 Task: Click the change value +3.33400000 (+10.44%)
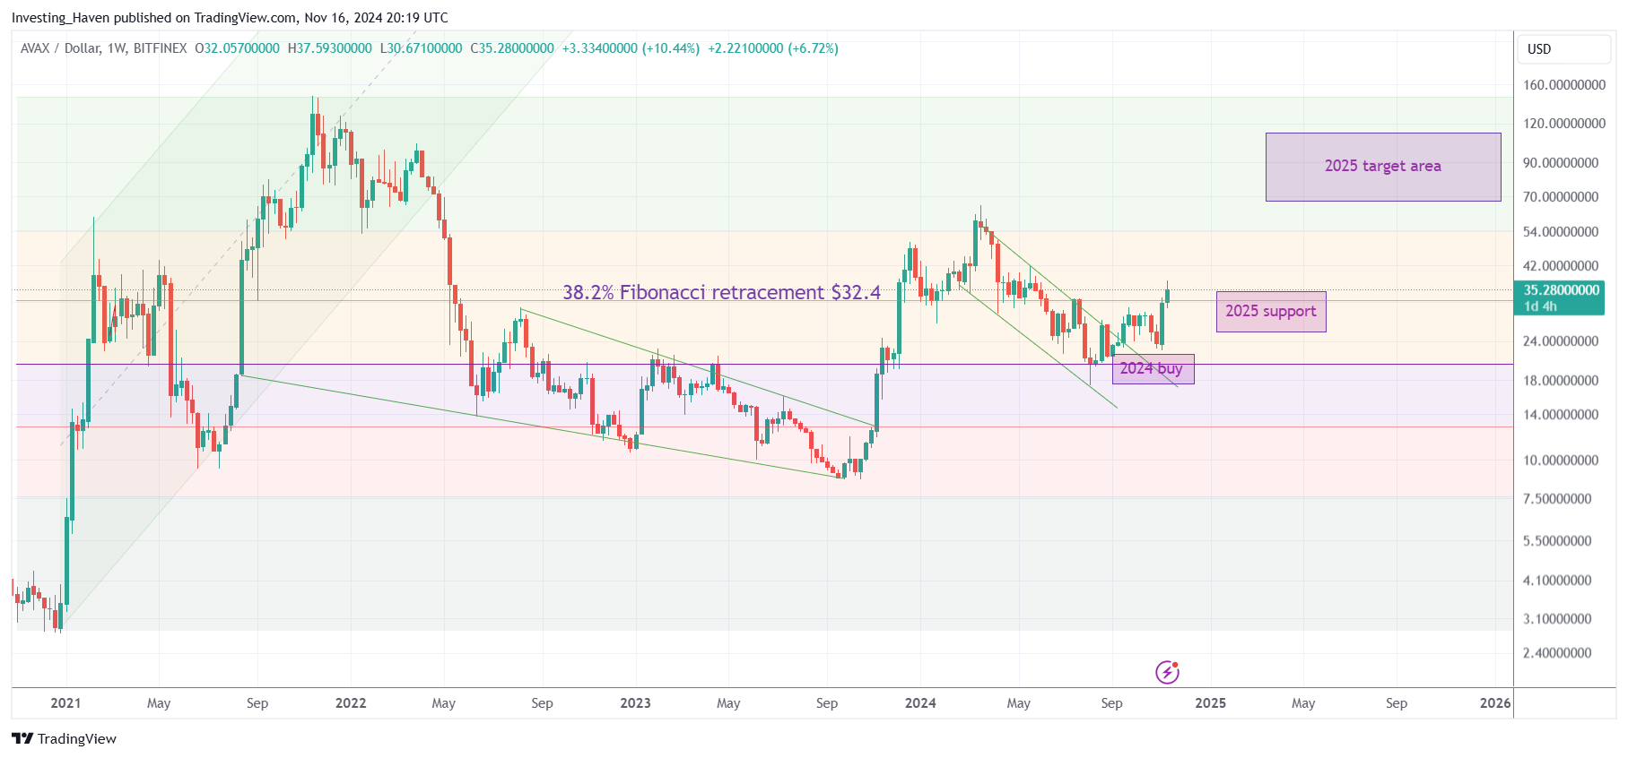[x=631, y=48]
